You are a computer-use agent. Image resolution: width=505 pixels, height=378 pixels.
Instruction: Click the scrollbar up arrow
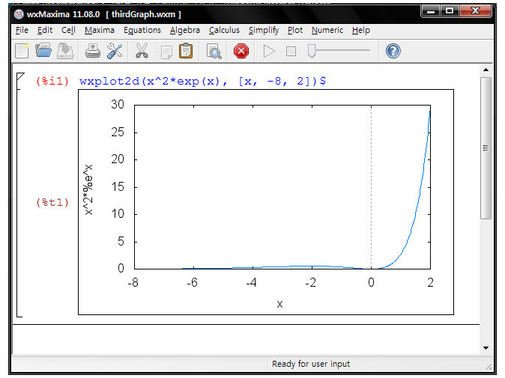486,70
